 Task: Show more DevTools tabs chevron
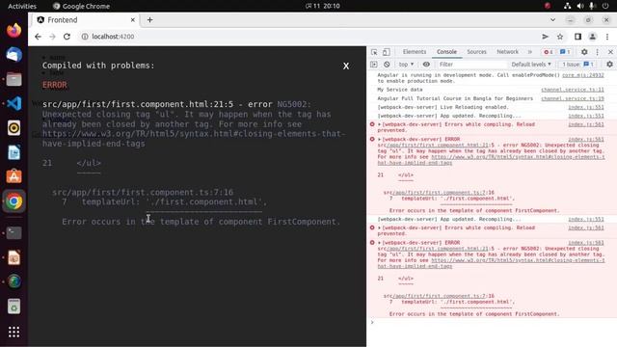click(x=530, y=52)
